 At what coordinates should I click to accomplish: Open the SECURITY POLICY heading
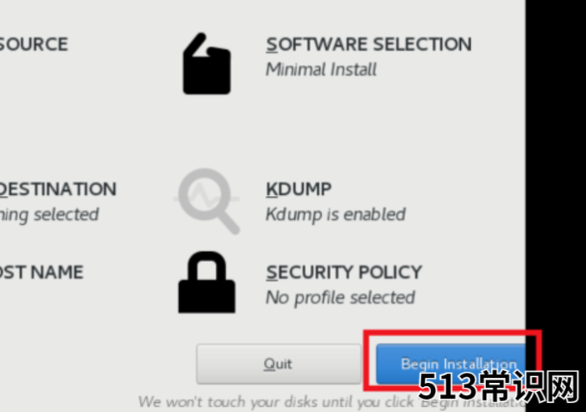coord(343,272)
